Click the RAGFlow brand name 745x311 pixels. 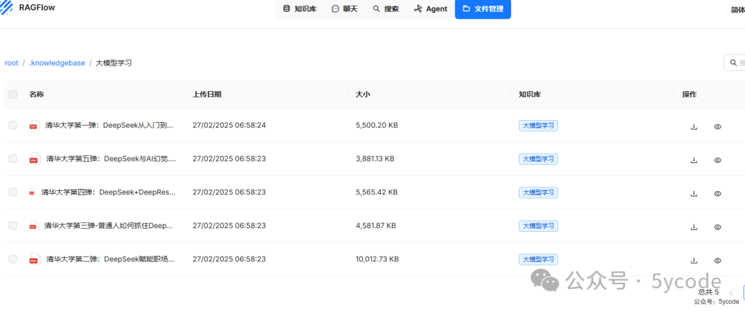tap(37, 8)
